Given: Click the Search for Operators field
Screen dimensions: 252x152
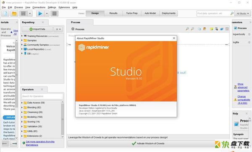Looking at the screenshot, I should tap(42, 96).
